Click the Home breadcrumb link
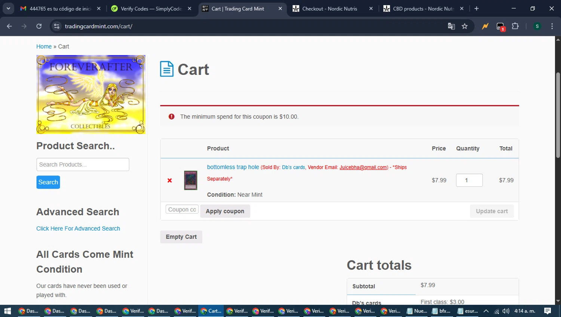The image size is (561, 317). (x=44, y=46)
